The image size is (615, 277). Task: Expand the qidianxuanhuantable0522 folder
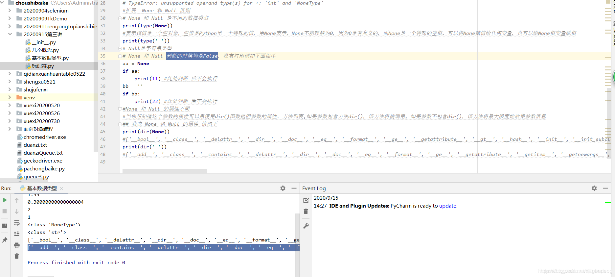tap(10, 74)
